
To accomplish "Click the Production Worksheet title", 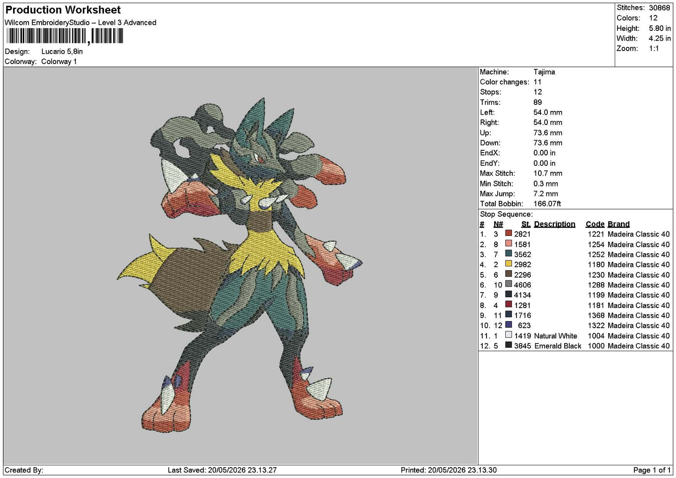I will click(x=63, y=10).
